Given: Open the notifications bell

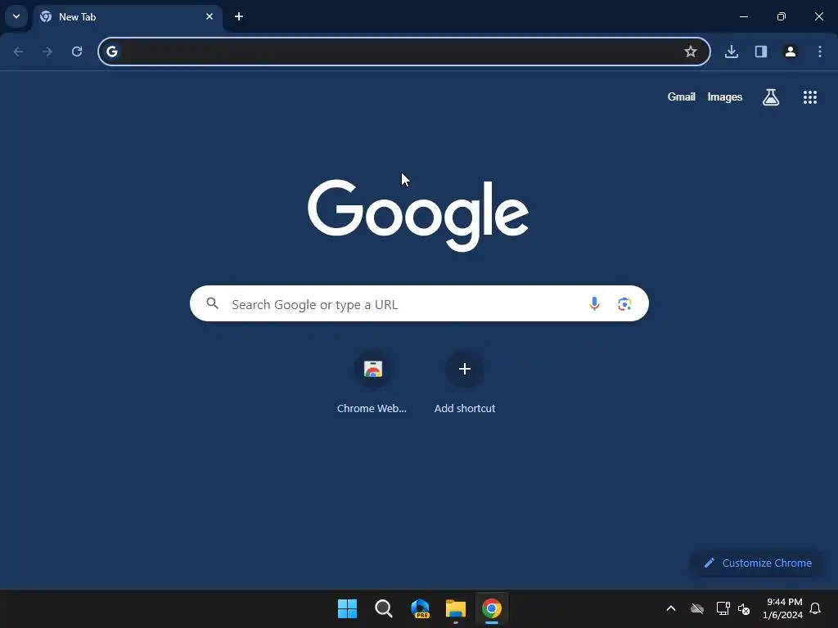Looking at the screenshot, I should (815, 608).
